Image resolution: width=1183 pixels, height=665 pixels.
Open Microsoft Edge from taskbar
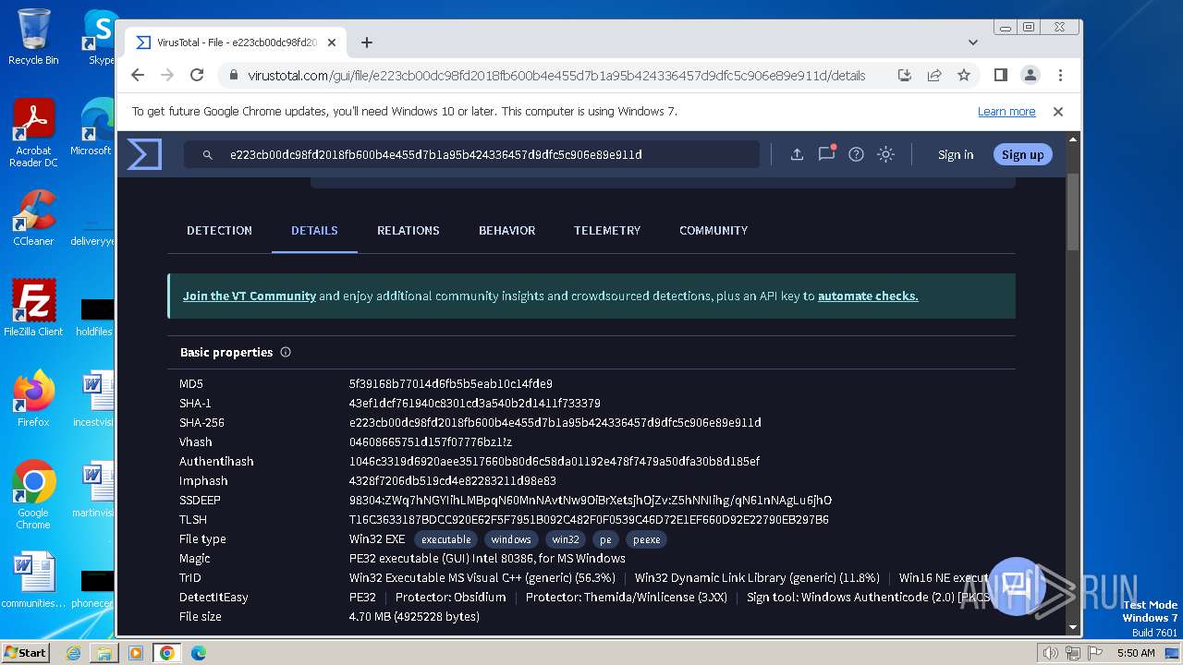point(198,653)
